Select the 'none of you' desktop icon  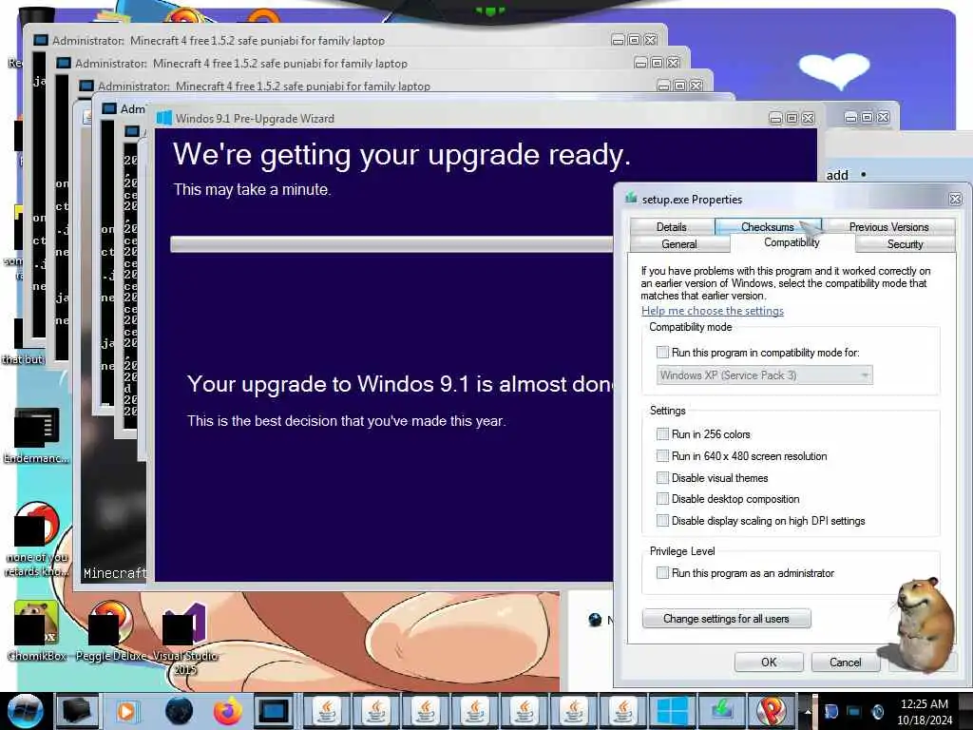click(37, 540)
